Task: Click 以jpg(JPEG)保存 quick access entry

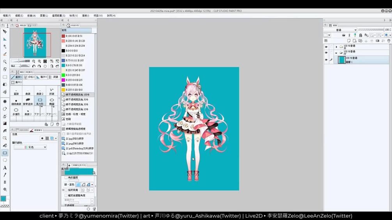Action: click(x=74, y=139)
